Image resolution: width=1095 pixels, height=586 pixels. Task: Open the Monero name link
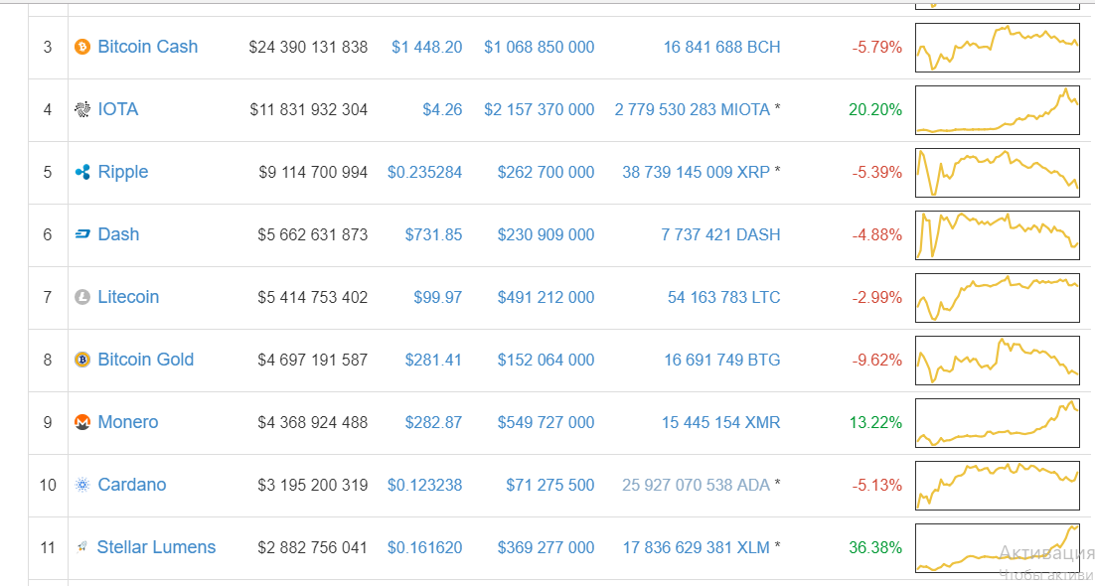click(x=127, y=422)
